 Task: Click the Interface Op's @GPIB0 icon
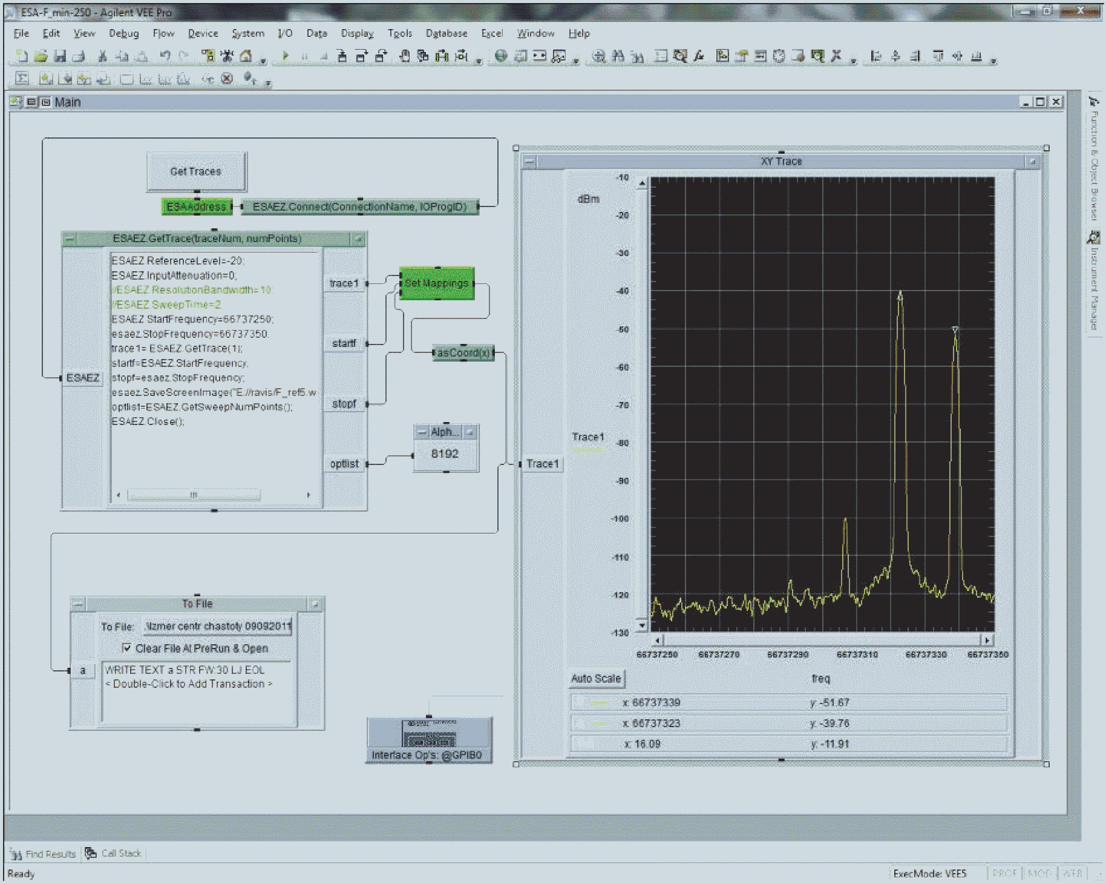point(430,740)
